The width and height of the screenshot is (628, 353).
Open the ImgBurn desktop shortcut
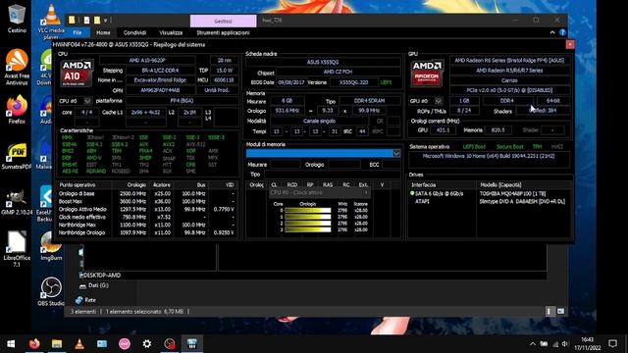[51, 246]
